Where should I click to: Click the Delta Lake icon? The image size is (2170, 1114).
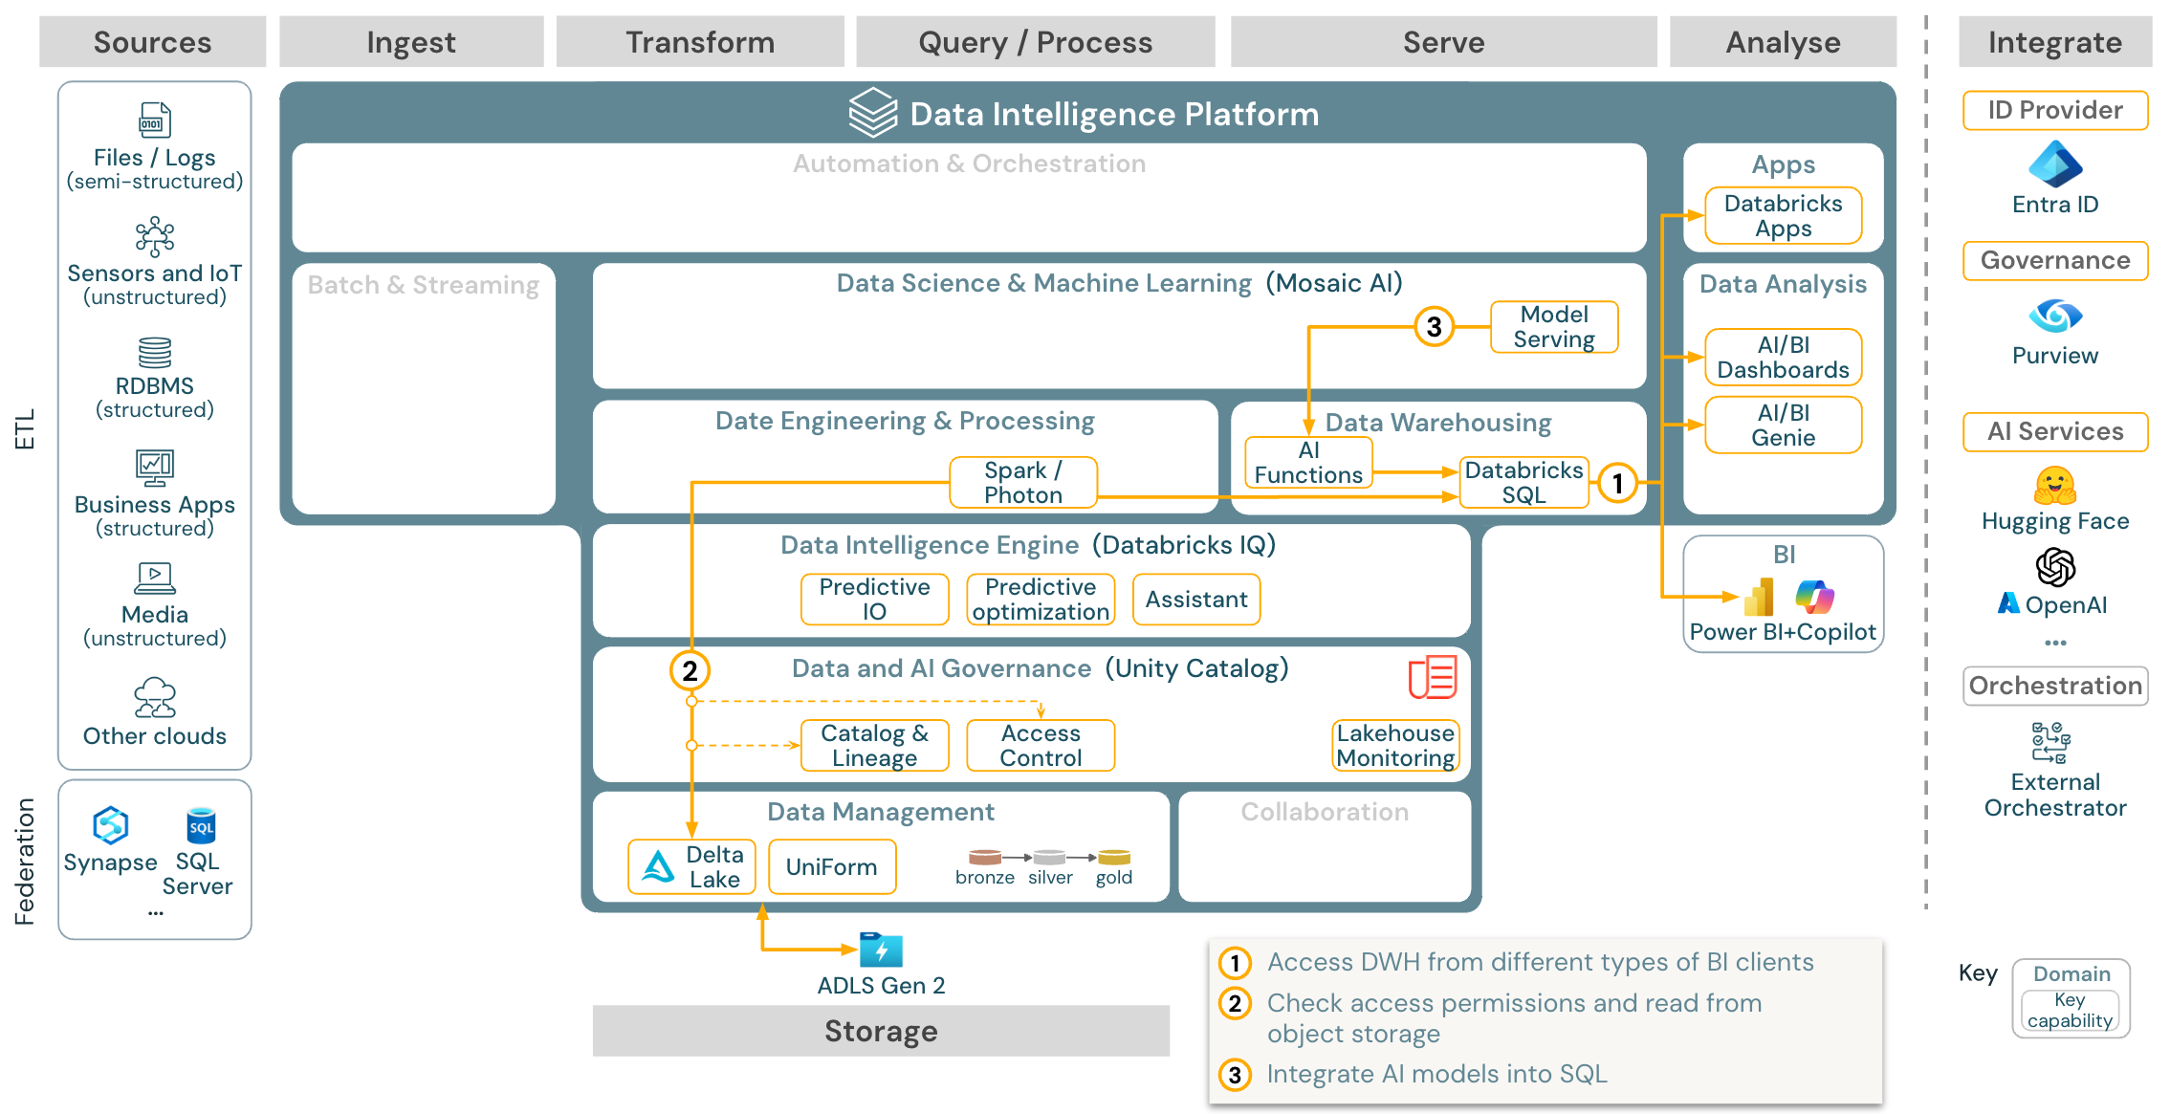click(631, 868)
